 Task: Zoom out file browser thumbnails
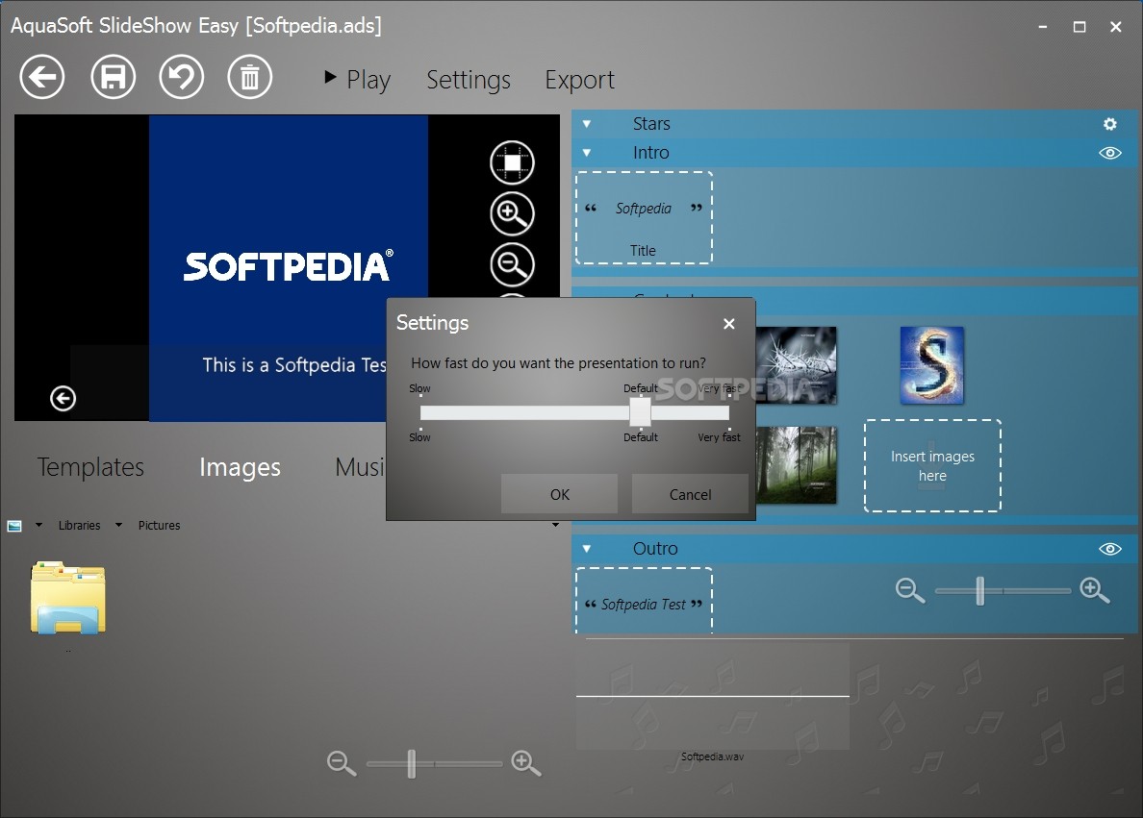tap(342, 763)
